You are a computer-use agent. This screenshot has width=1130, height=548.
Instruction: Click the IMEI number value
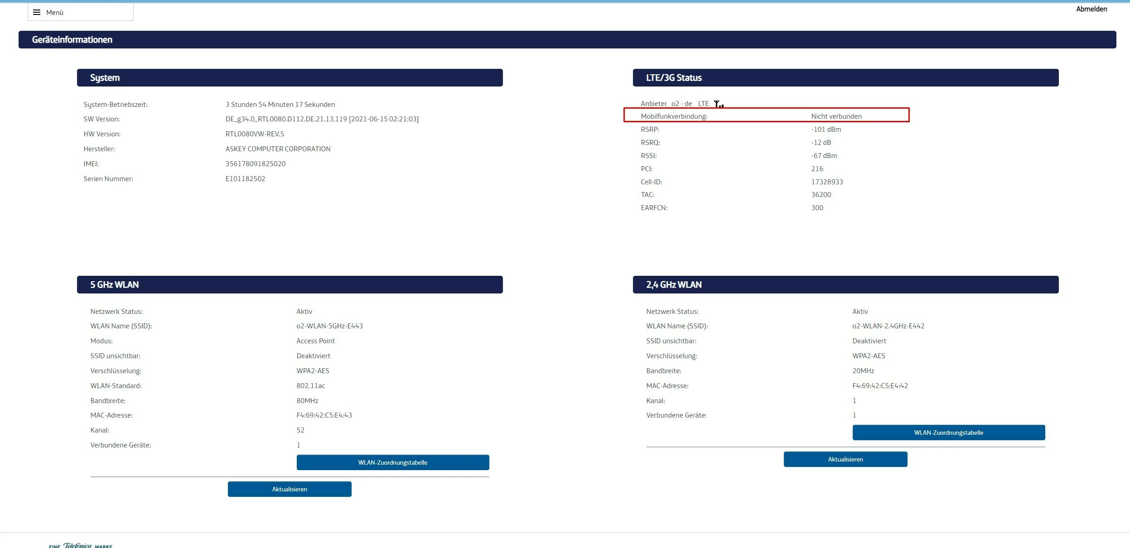[255, 164]
